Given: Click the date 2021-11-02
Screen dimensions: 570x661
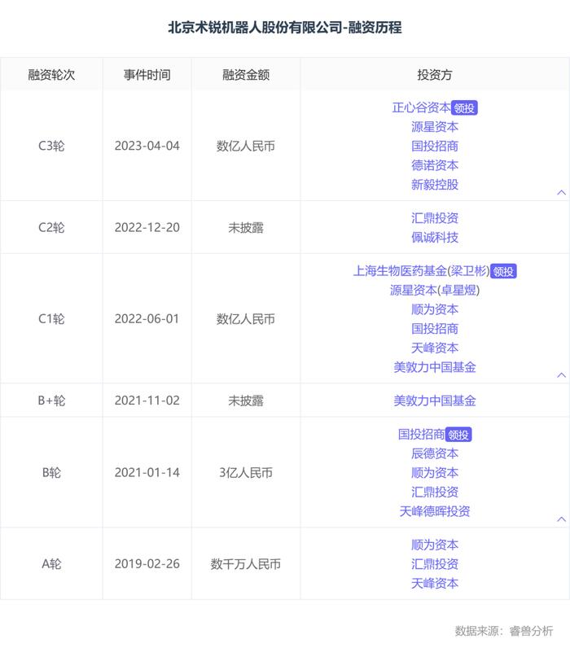Looking at the screenshot, I should [x=147, y=401].
